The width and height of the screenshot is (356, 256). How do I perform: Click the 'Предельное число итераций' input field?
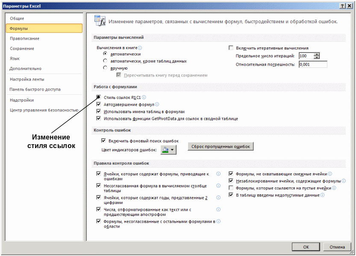click(306, 56)
